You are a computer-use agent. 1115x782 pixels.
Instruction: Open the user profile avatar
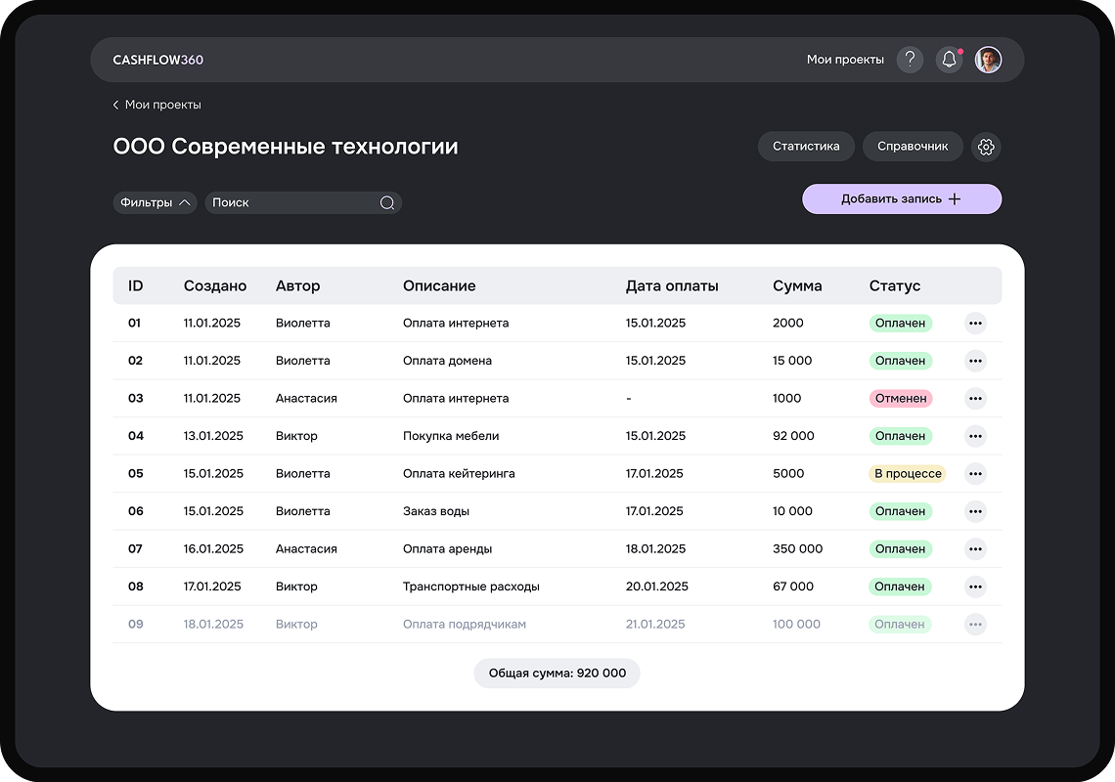click(x=989, y=60)
